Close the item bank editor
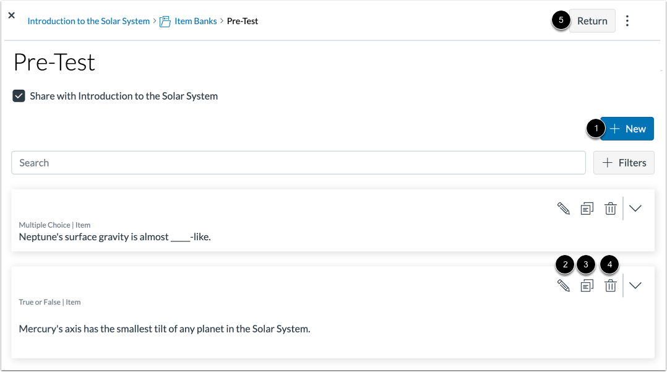The width and height of the screenshot is (667, 372). [11, 15]
